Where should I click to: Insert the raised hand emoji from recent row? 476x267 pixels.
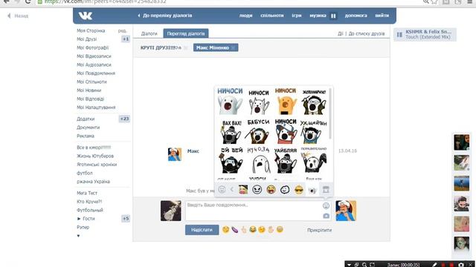[x=271, y=230]
